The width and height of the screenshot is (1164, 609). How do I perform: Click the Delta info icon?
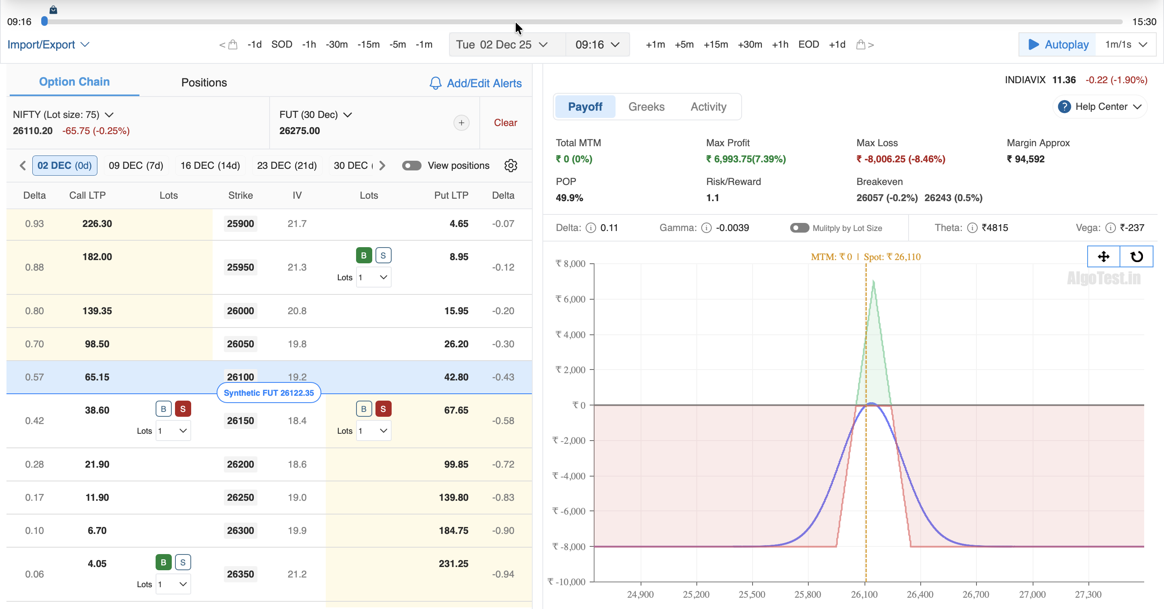tap(590, 227)
